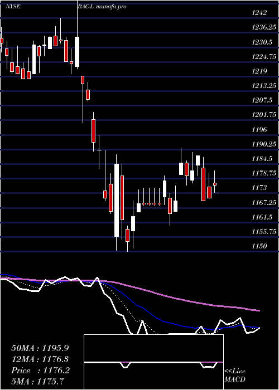279x390 pixels.
Task: Click the 1184.5 price axis label
Action: click(x=262, y=159)
